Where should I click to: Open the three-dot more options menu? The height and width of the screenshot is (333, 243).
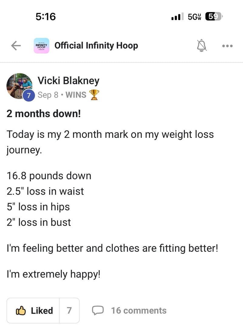click(227, 46)
